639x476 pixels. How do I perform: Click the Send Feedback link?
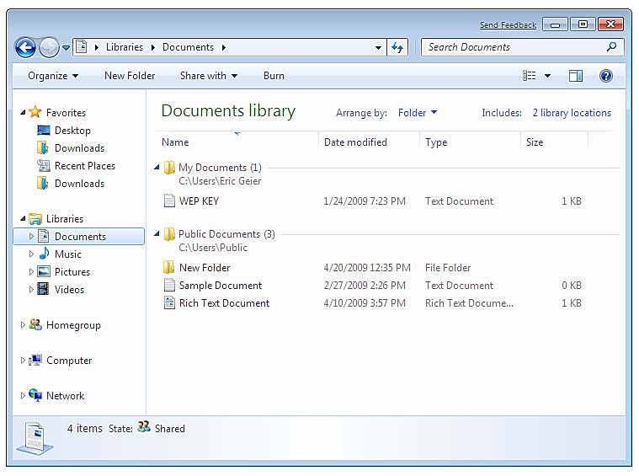tap(508, 25)
